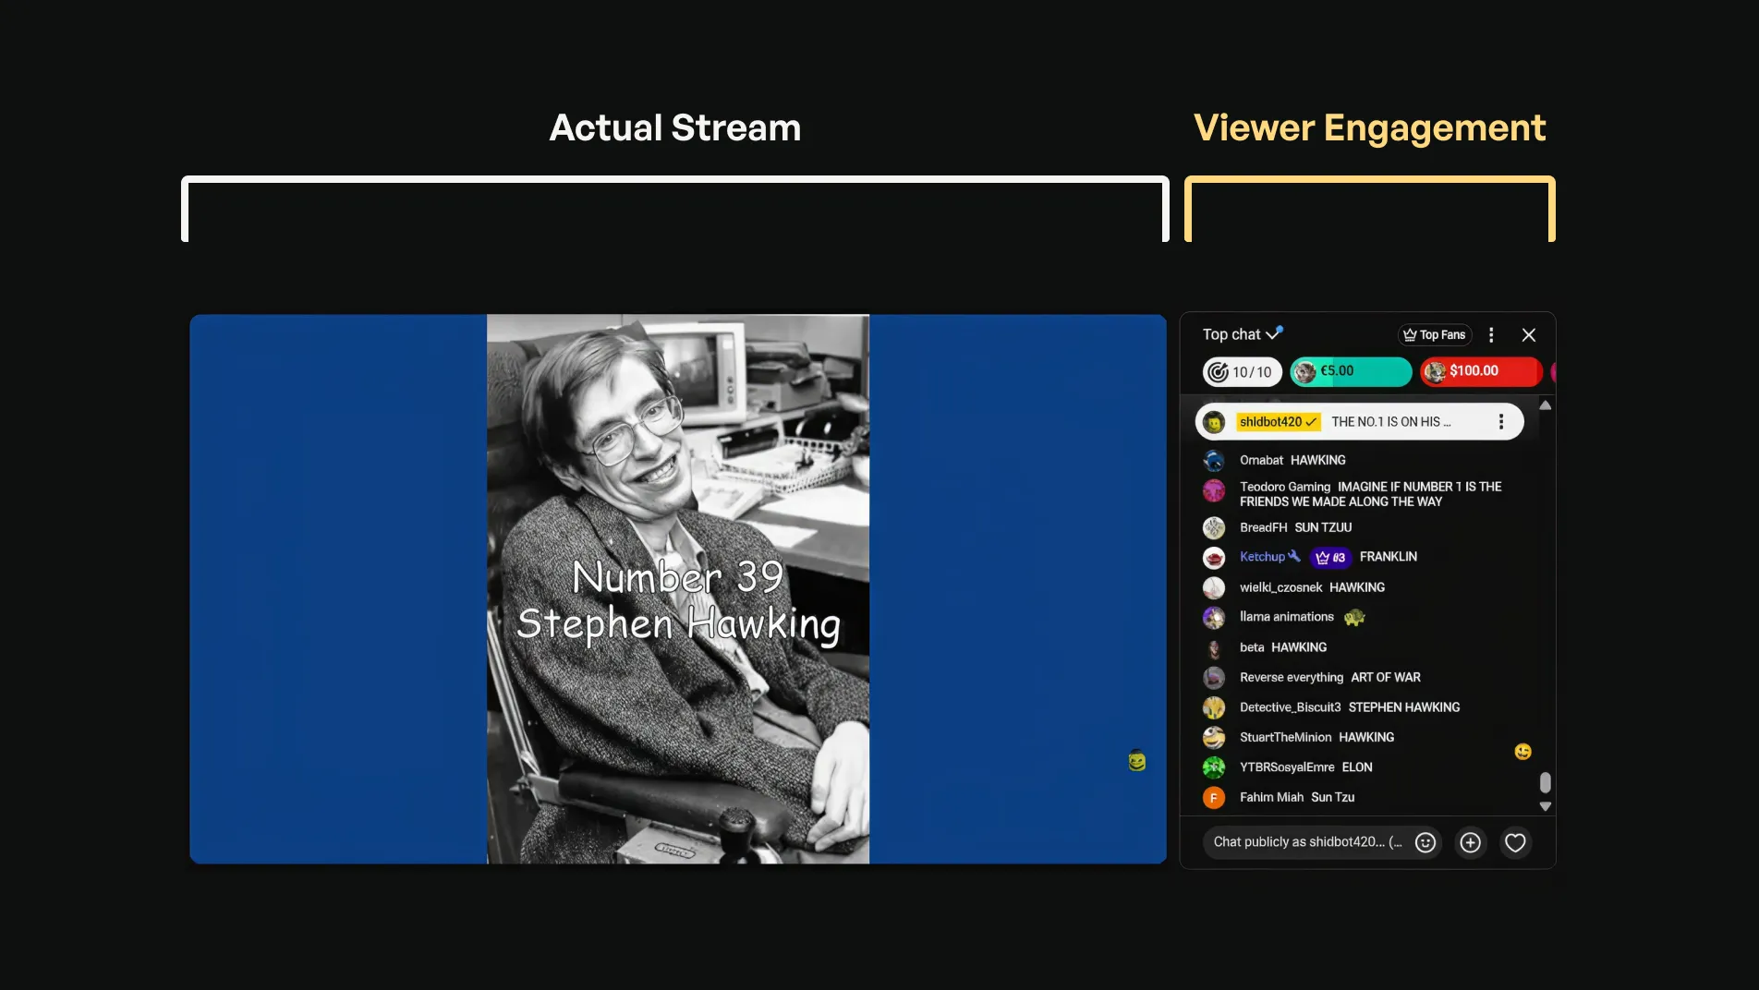Click StuartTheMinion's avatar
This screenshot has width=1759, height=990.
[x=1214, y=737]
